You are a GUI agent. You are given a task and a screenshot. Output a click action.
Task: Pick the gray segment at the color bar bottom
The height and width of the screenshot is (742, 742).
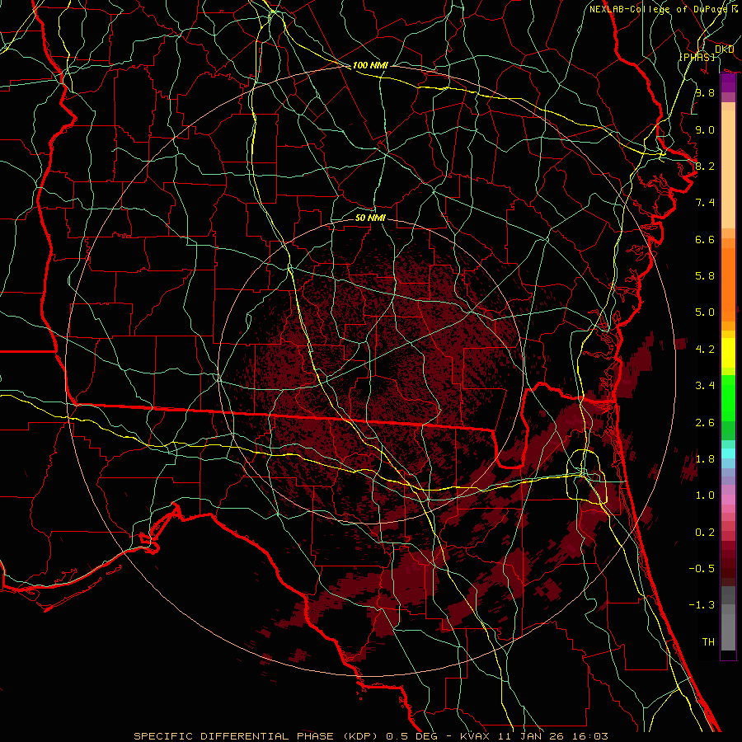pyautogui.click(x=728, y=632)
